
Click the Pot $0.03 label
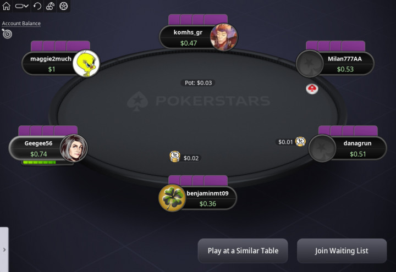point(198,83)
